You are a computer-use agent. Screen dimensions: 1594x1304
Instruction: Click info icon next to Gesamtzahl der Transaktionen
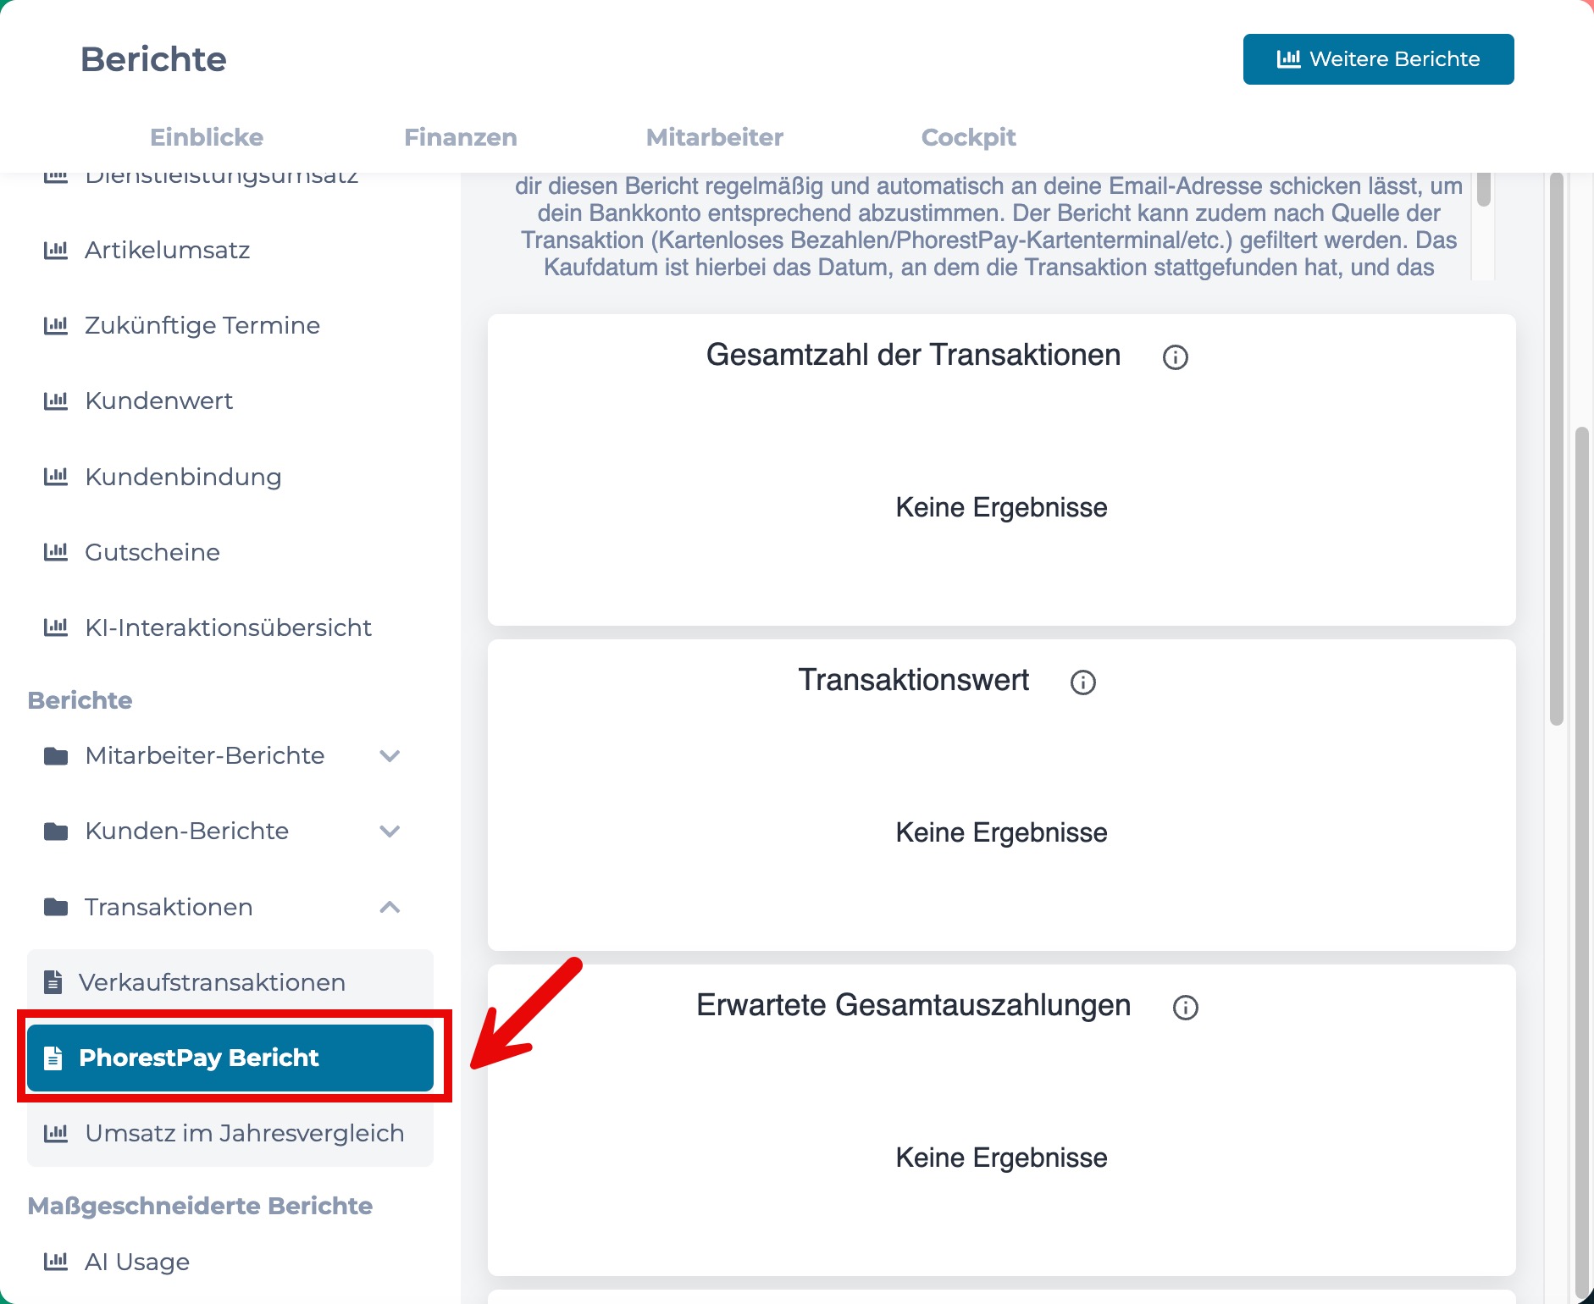(1175, 357)
